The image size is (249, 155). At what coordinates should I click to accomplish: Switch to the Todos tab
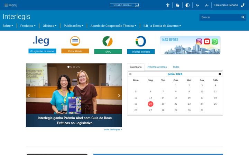[176, 67]
